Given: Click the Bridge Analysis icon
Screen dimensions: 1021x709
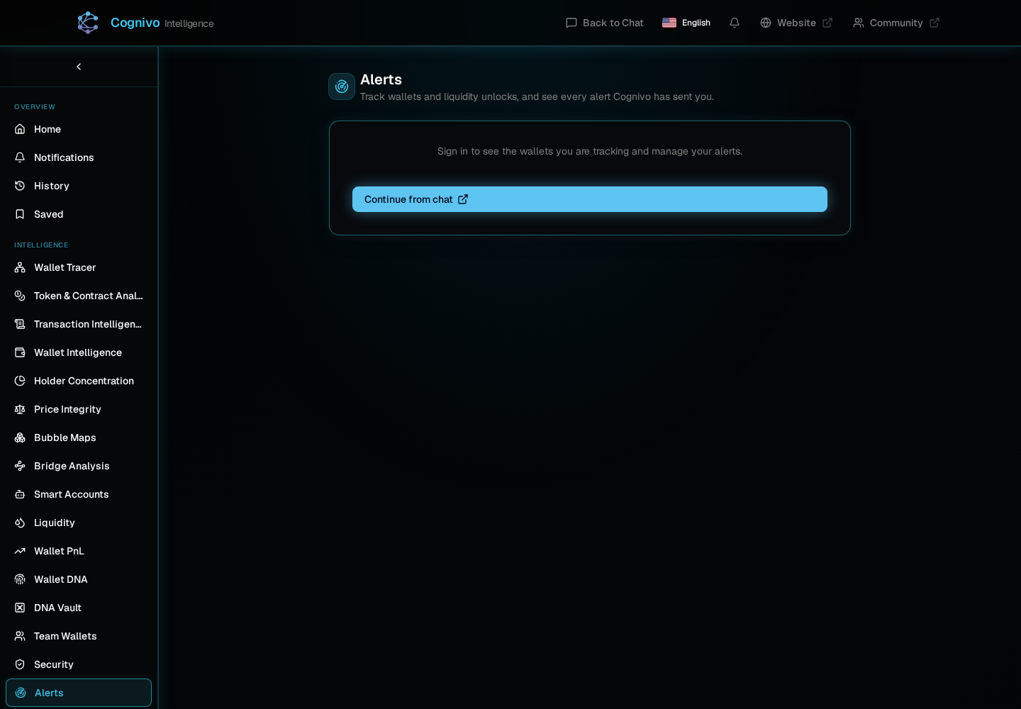Looking at the screenshot, I should point(20,466).
